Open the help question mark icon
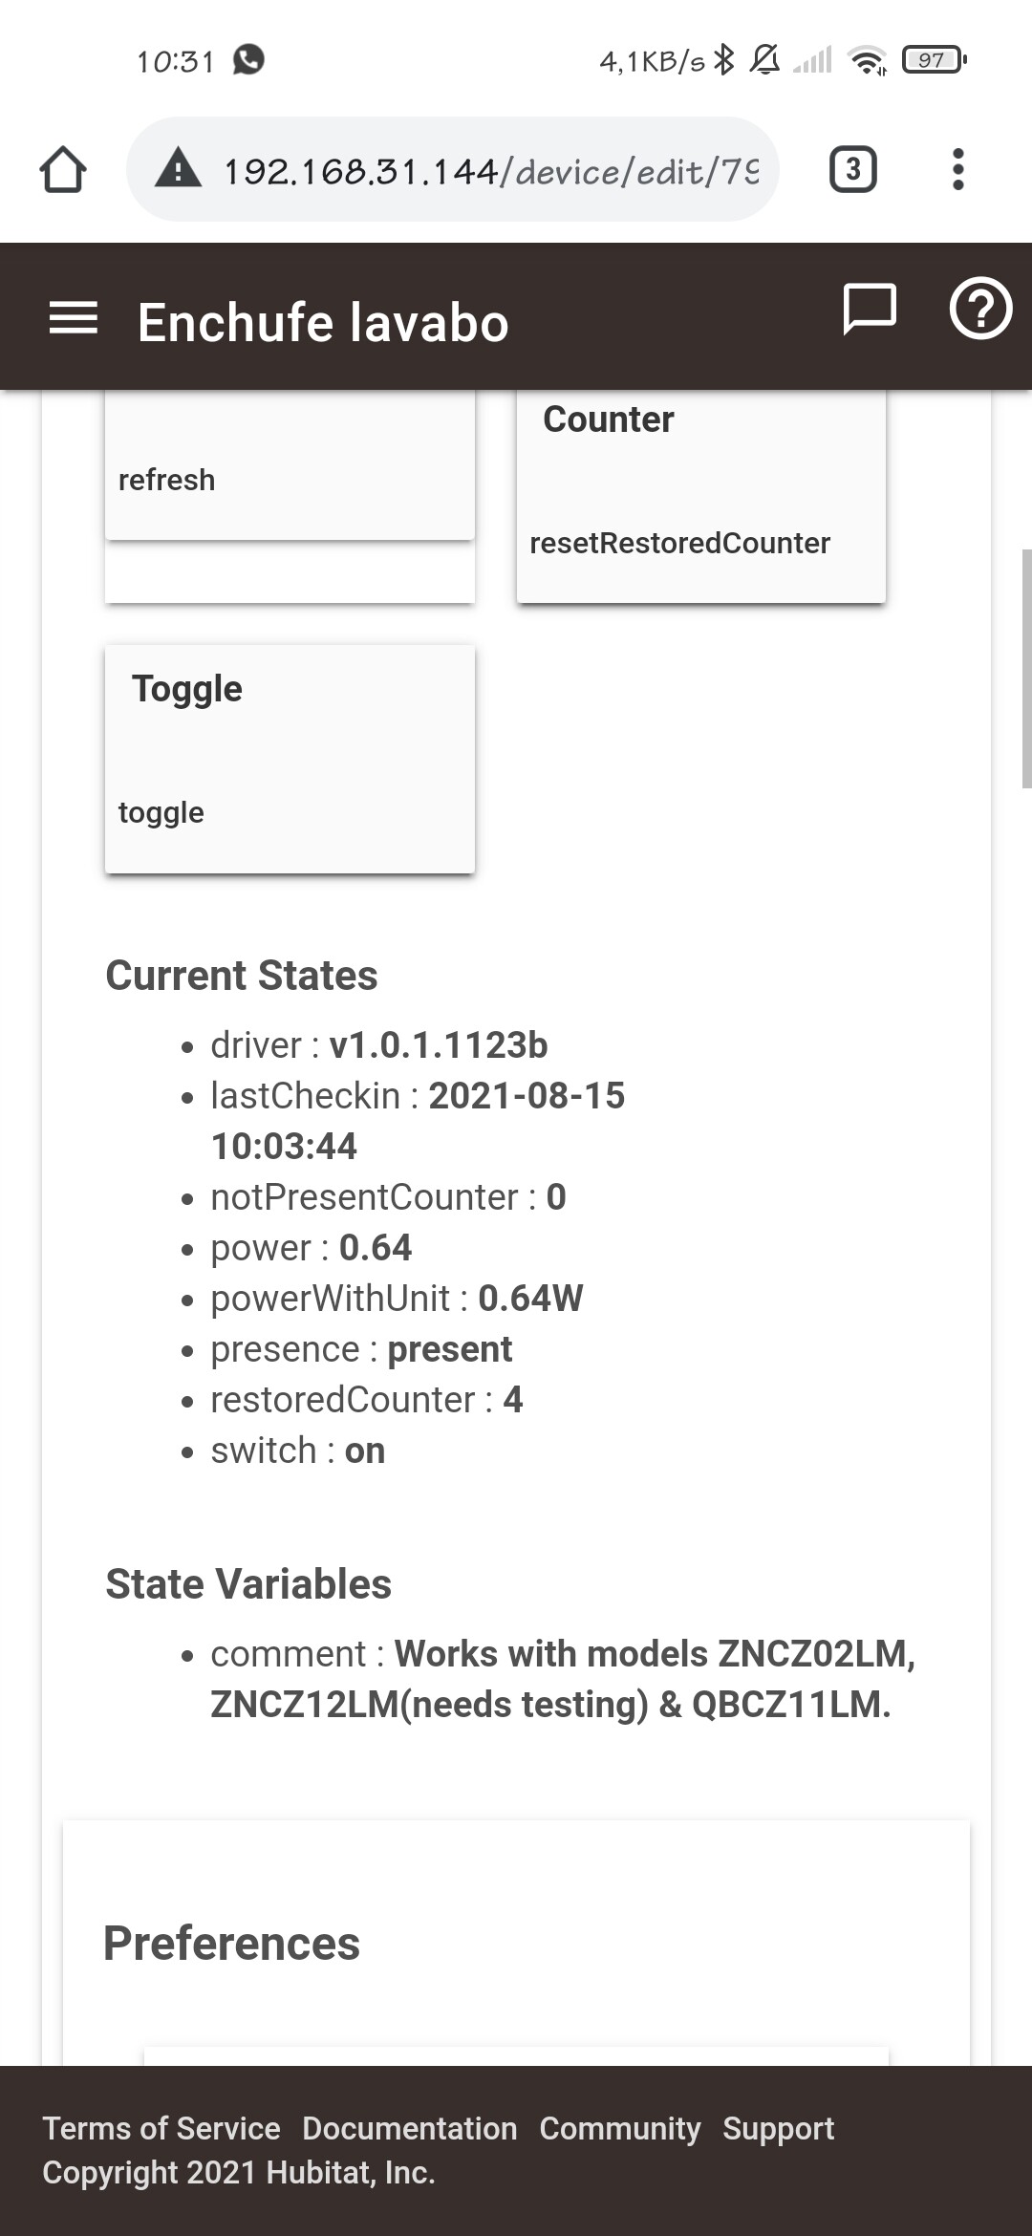 (980, 309)
